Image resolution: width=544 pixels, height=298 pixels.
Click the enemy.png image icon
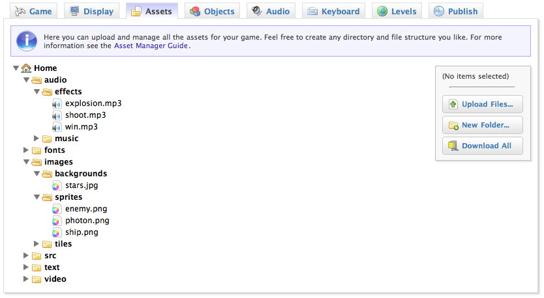[57, 209]
